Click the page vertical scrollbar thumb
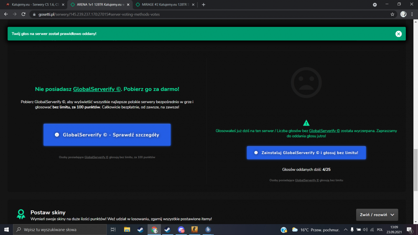The height and width of the screenshot is (235, 418). tap(415, 170)
